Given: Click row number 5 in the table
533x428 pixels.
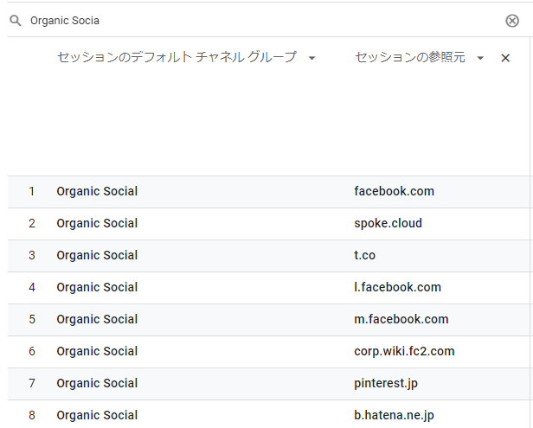Looking at the screenshot, I should tap(32, 319).
